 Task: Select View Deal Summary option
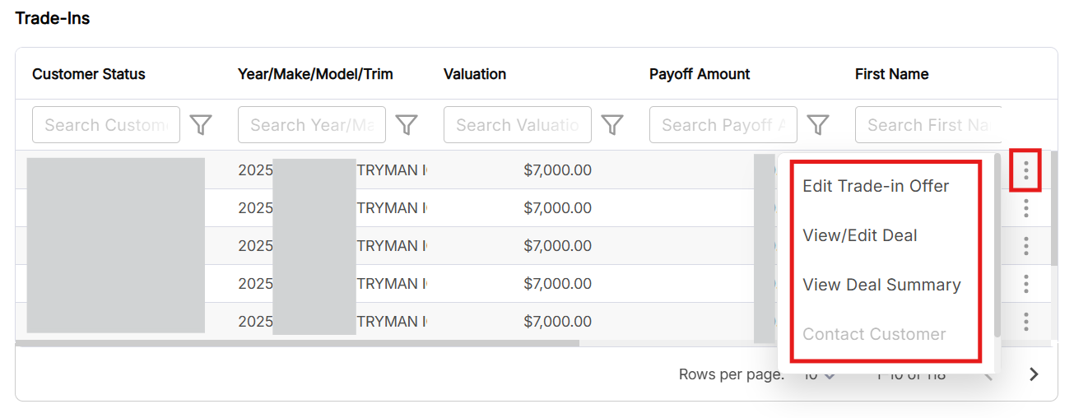pos(881,285)
